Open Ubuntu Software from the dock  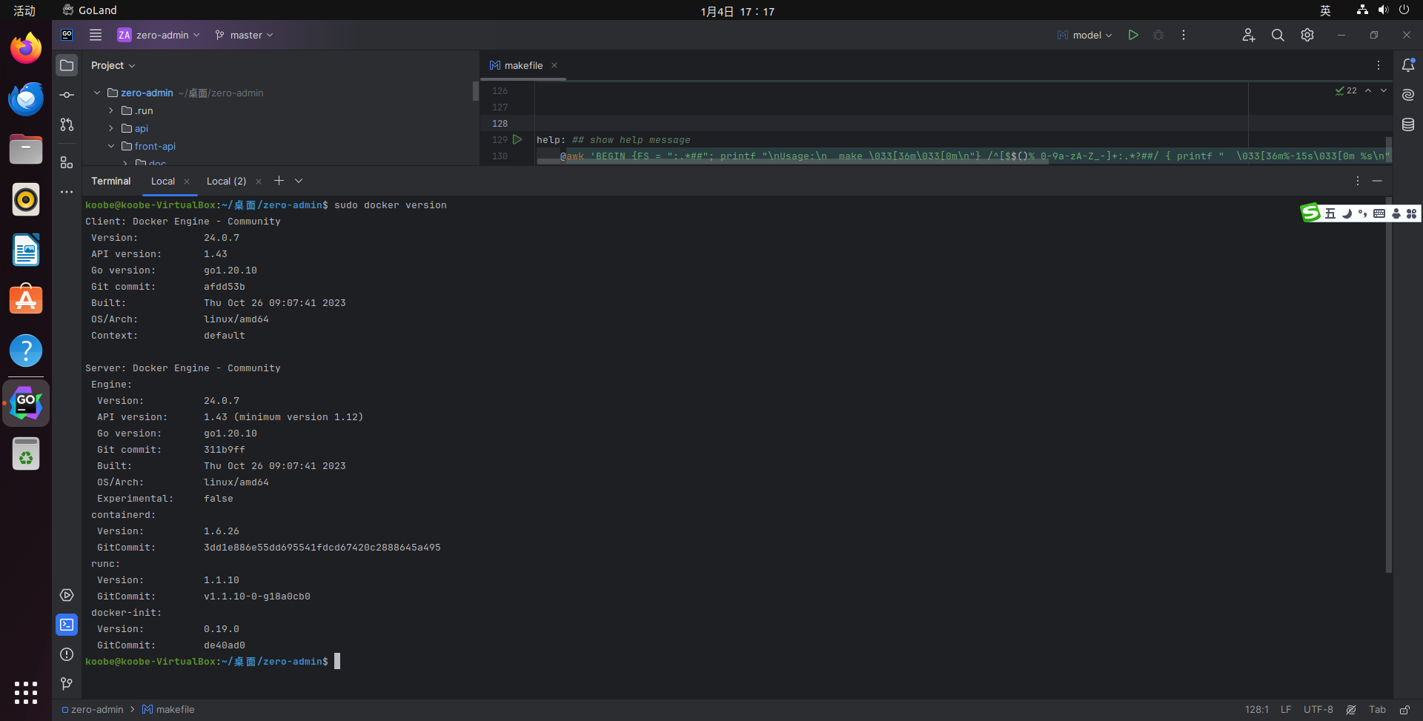pos(26,300)
